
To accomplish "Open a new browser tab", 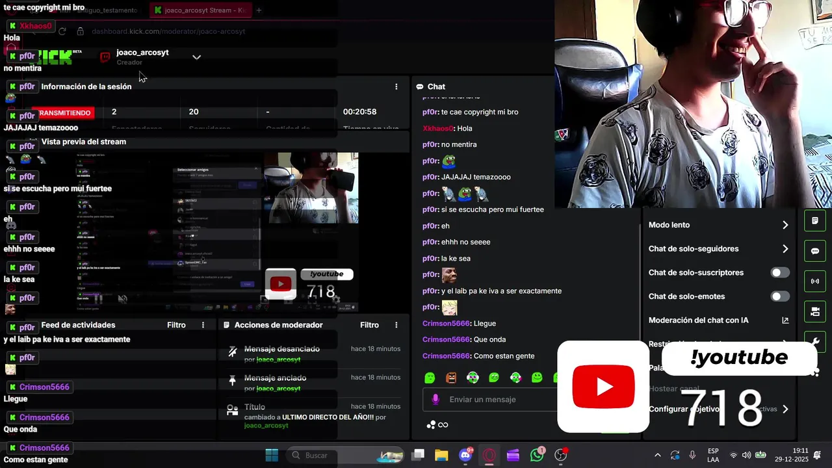I will point(259,10).
